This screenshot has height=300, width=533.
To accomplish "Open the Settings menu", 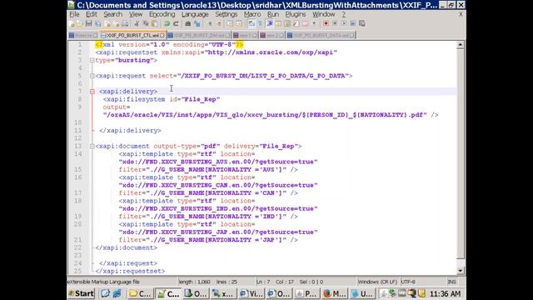I will (x=226, y=14).
